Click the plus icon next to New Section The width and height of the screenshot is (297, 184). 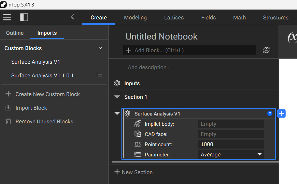117,172
